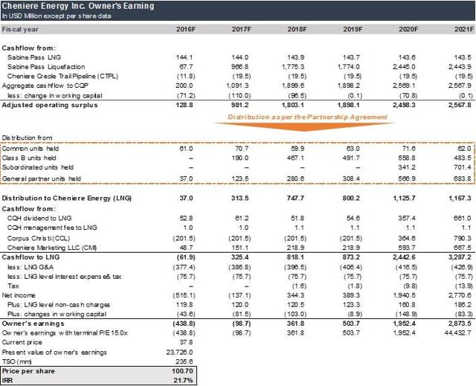This screenshot has height=386, width=476.
Task: Click the 'CQH management fee to LNG' label
Action: pyautogui.click(x=52, y=228)
